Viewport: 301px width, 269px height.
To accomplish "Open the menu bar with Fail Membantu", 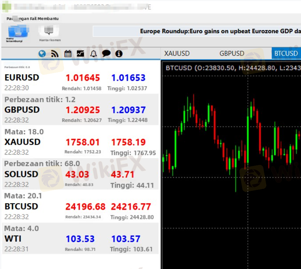I will coord(33,19).
